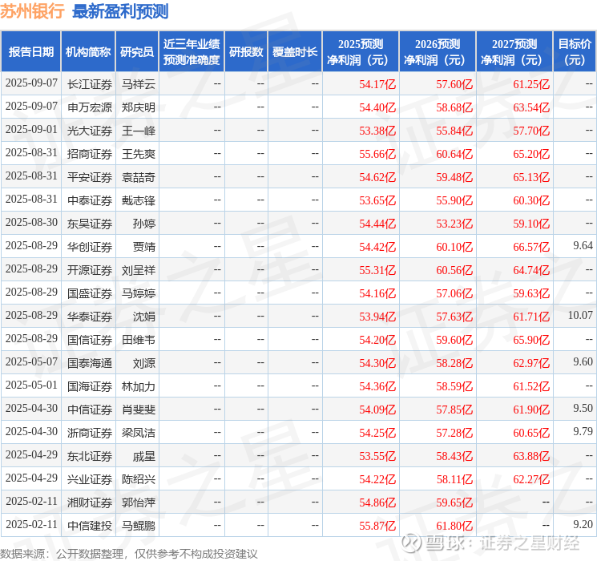The height and width of the screenshot is (561, 597).
Task: Click analyst name 王一峰
Action: (138, 131)
